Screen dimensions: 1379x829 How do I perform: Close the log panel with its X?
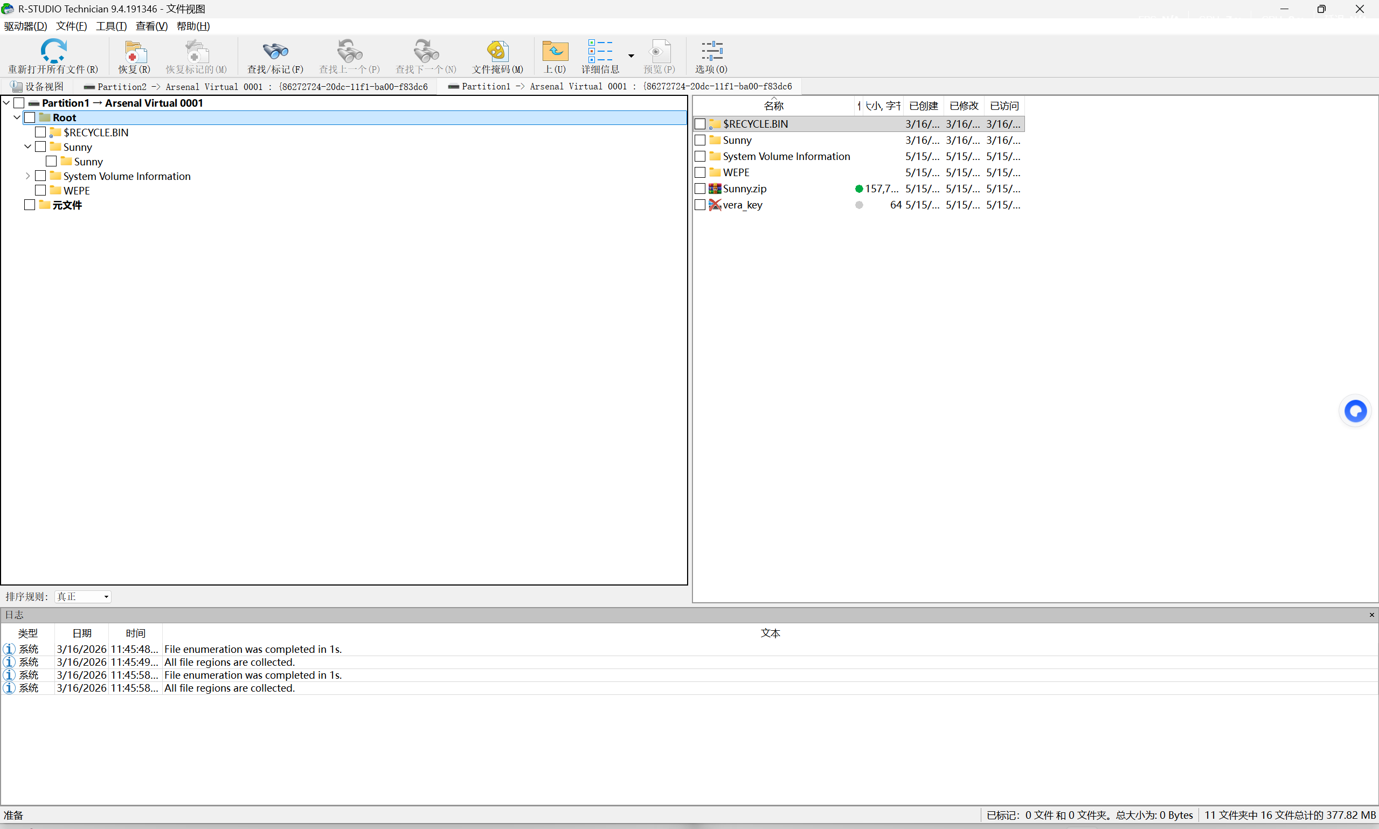coord(1371,615)
